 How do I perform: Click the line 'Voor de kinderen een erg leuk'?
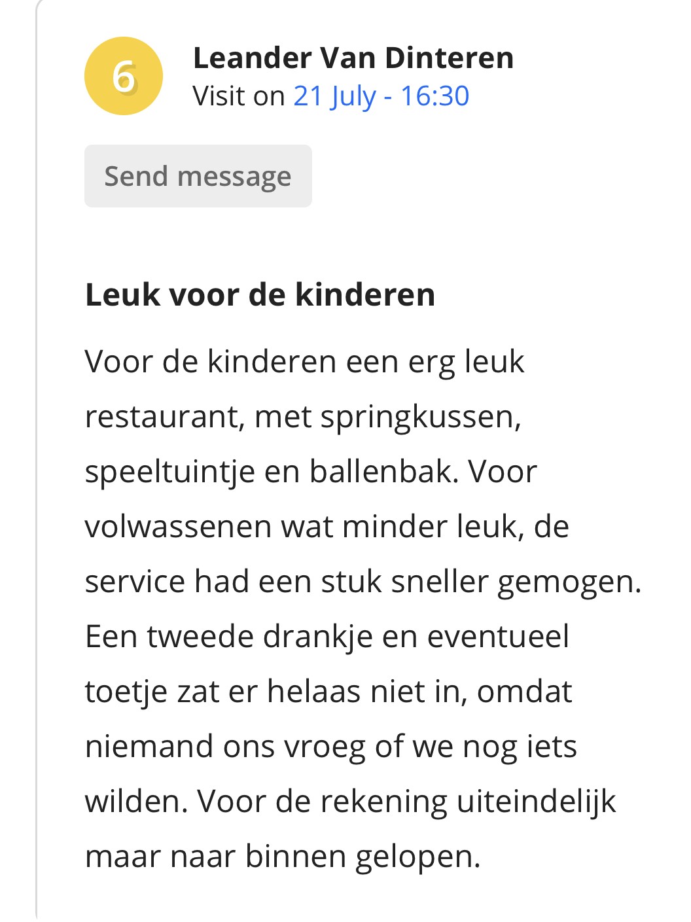305,362
